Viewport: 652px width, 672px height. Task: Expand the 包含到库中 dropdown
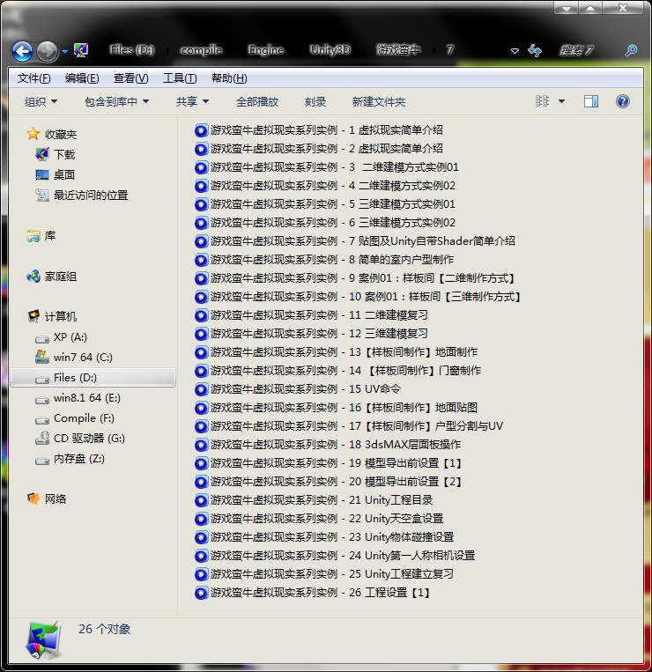click(x=116, y=101)
